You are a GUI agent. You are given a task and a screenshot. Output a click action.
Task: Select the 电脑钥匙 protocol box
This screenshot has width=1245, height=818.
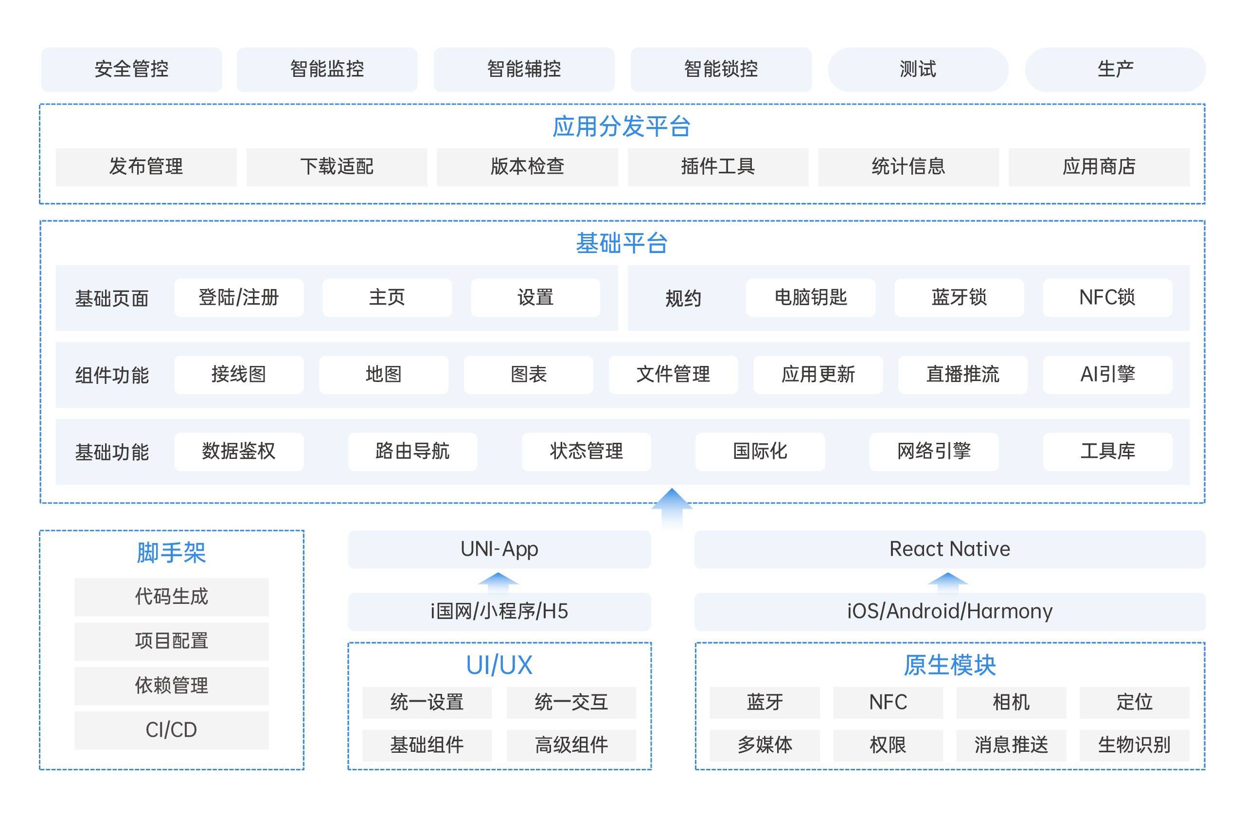(810, 298)
